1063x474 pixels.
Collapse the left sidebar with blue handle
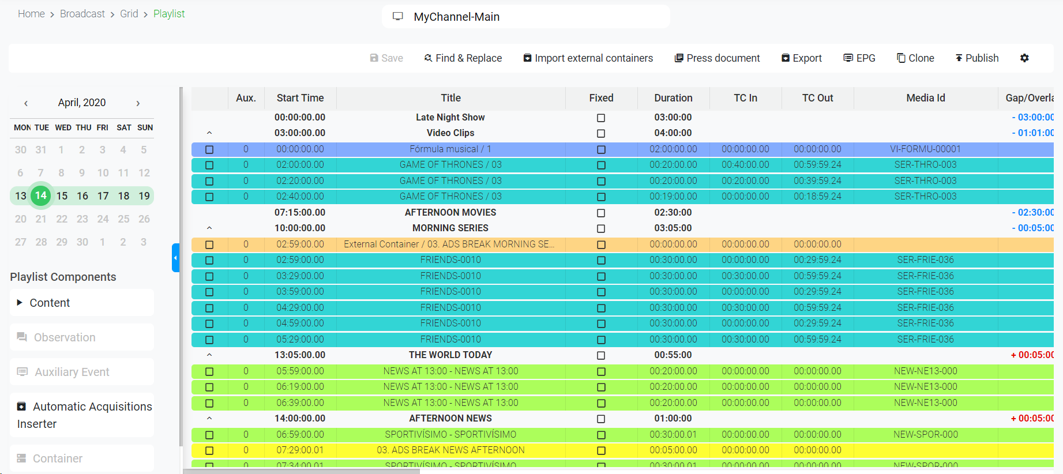point(175,258)
